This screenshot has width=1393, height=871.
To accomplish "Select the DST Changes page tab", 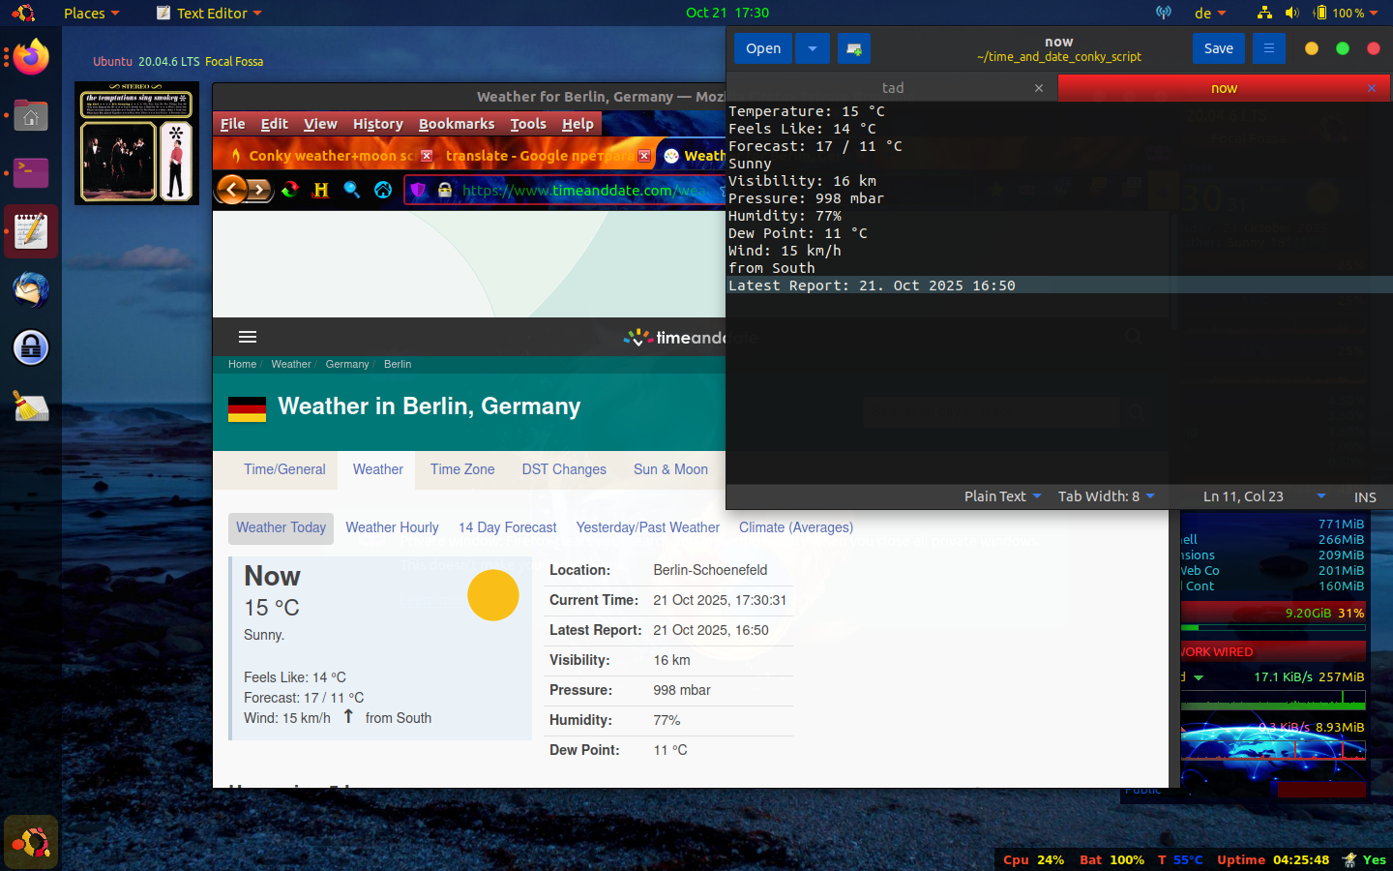I will (x=564, y=469).
